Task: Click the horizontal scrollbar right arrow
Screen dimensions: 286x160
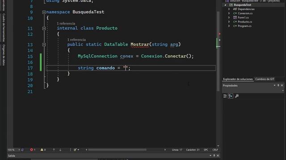Action: tap(165, 150)
